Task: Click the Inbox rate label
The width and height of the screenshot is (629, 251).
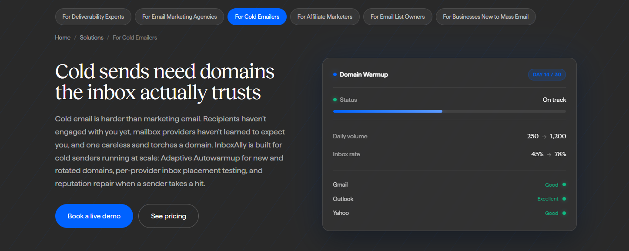Action: [346, 154]
